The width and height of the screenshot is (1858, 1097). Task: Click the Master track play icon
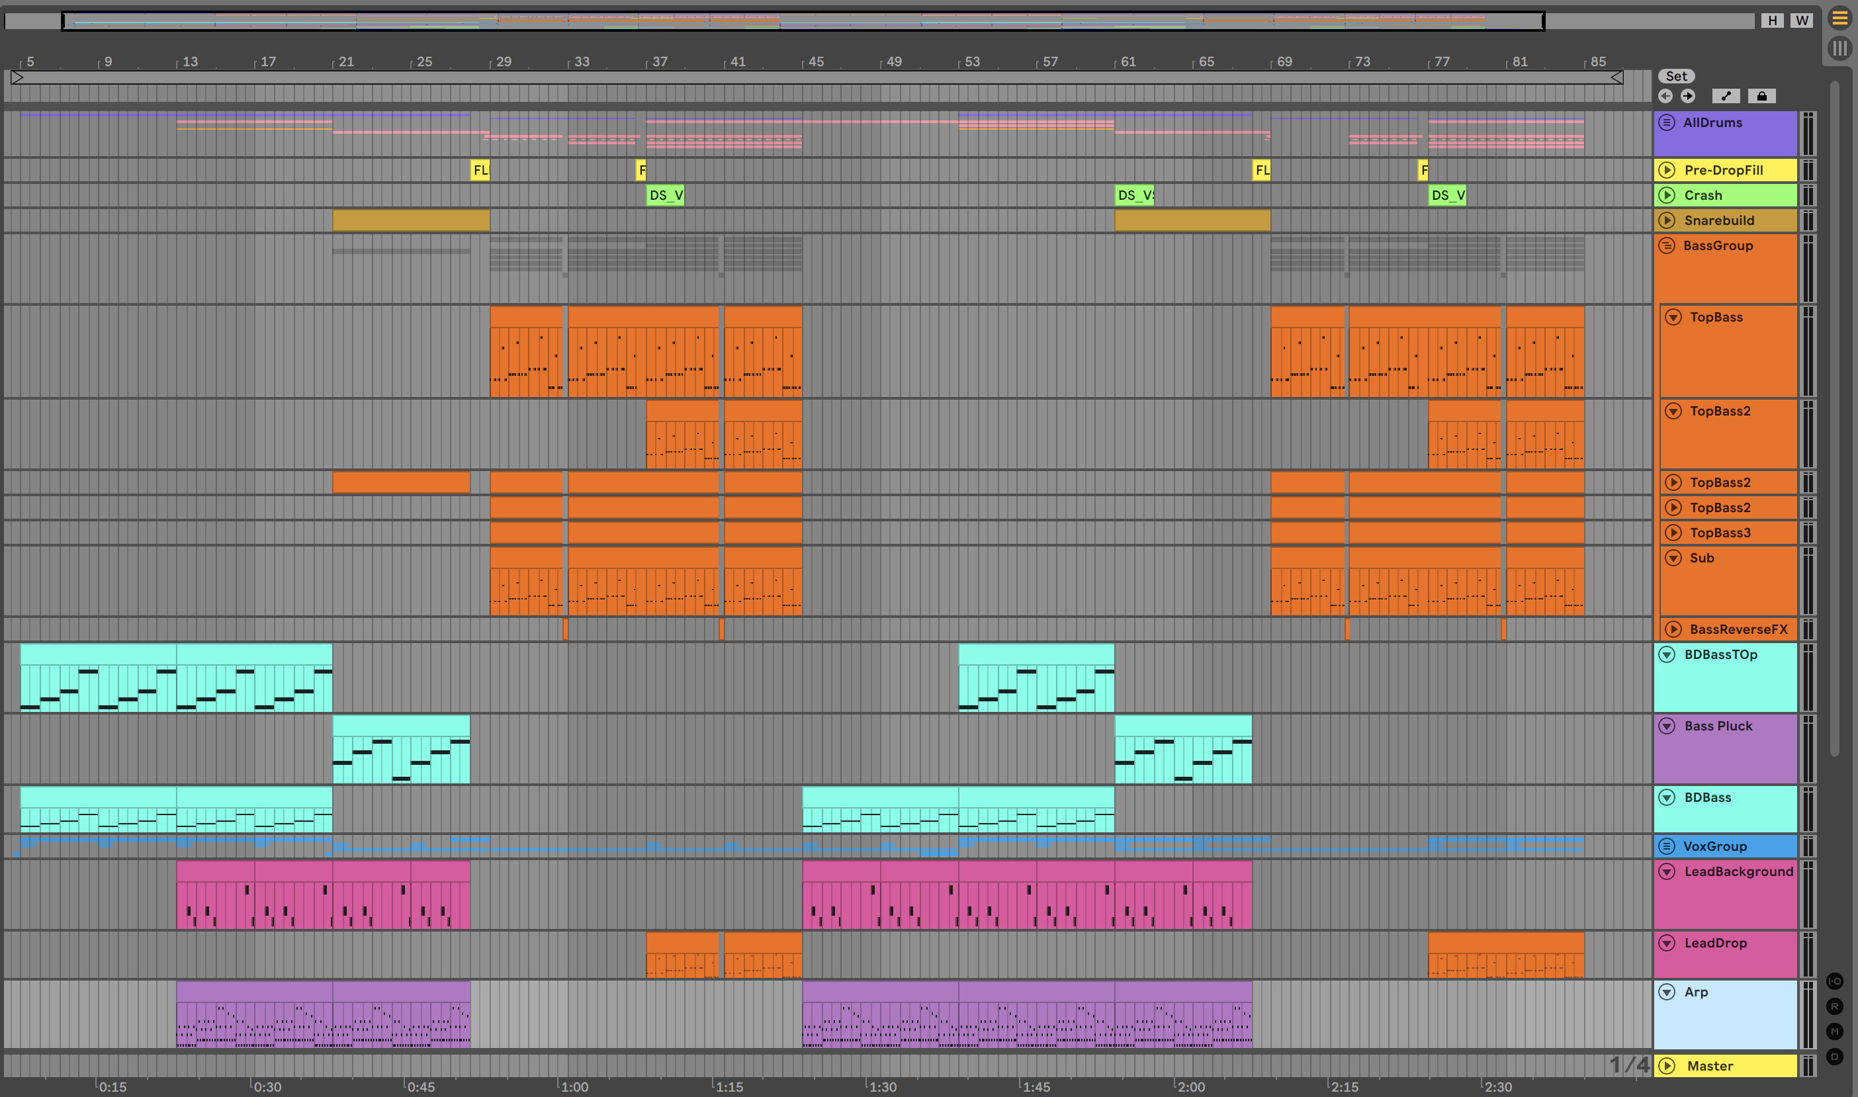point(1667,1066)
